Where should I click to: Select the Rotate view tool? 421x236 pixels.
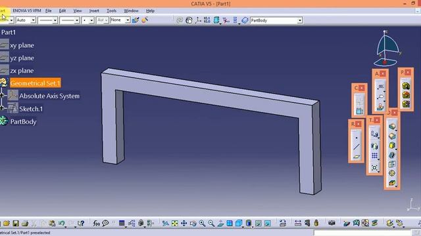point(193,223)
